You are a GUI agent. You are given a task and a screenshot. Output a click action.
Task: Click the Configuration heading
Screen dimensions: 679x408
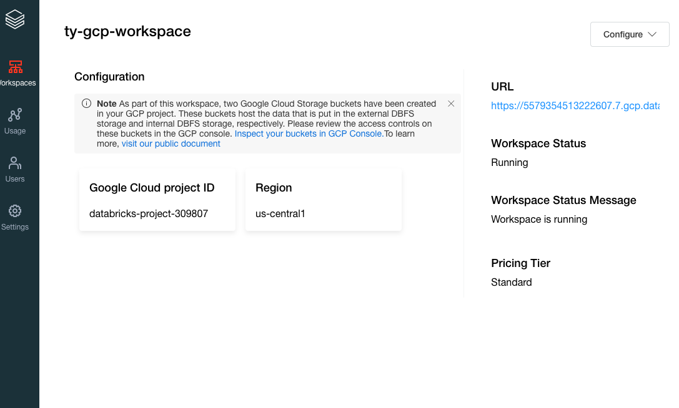109,77
